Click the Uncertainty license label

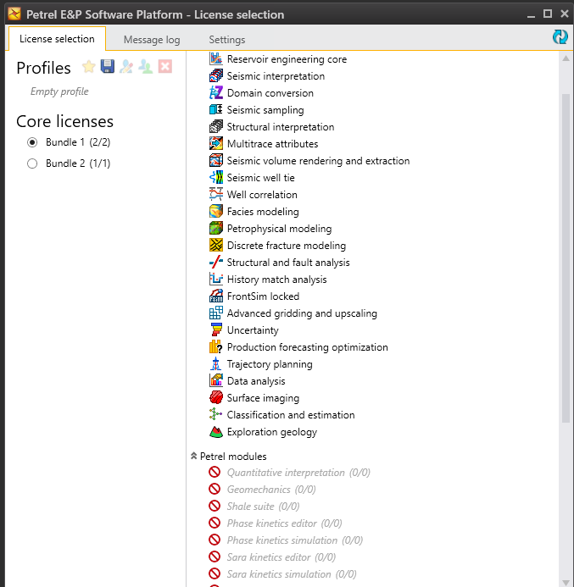253,330
